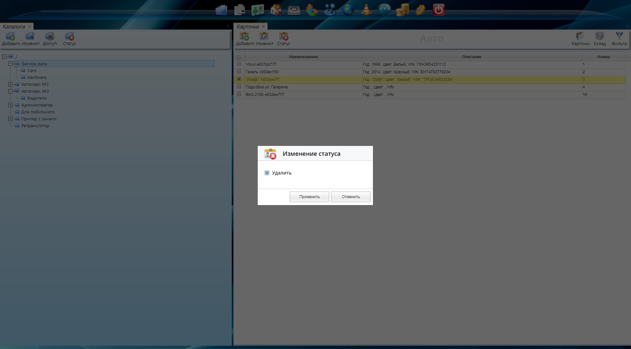Open the house with car icon
The height and width of the screenshot is (349, 631).
point(276,10)
